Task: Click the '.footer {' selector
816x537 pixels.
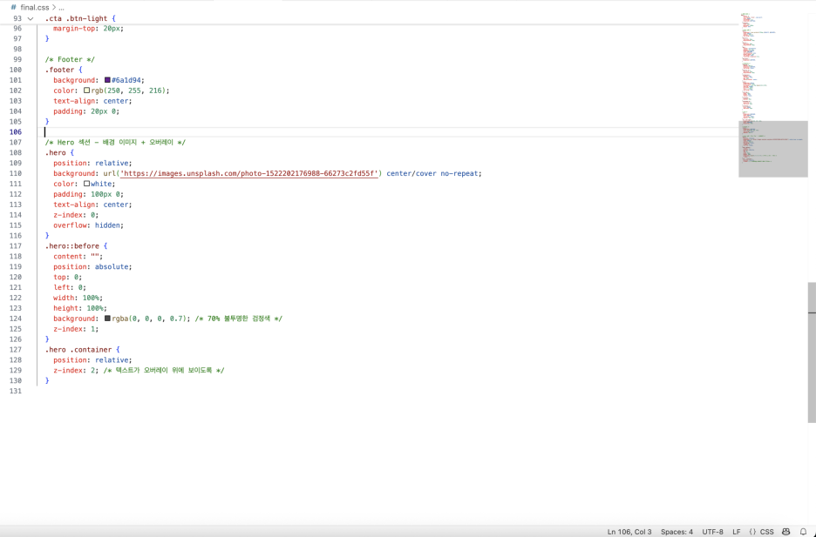Action: 64,70
